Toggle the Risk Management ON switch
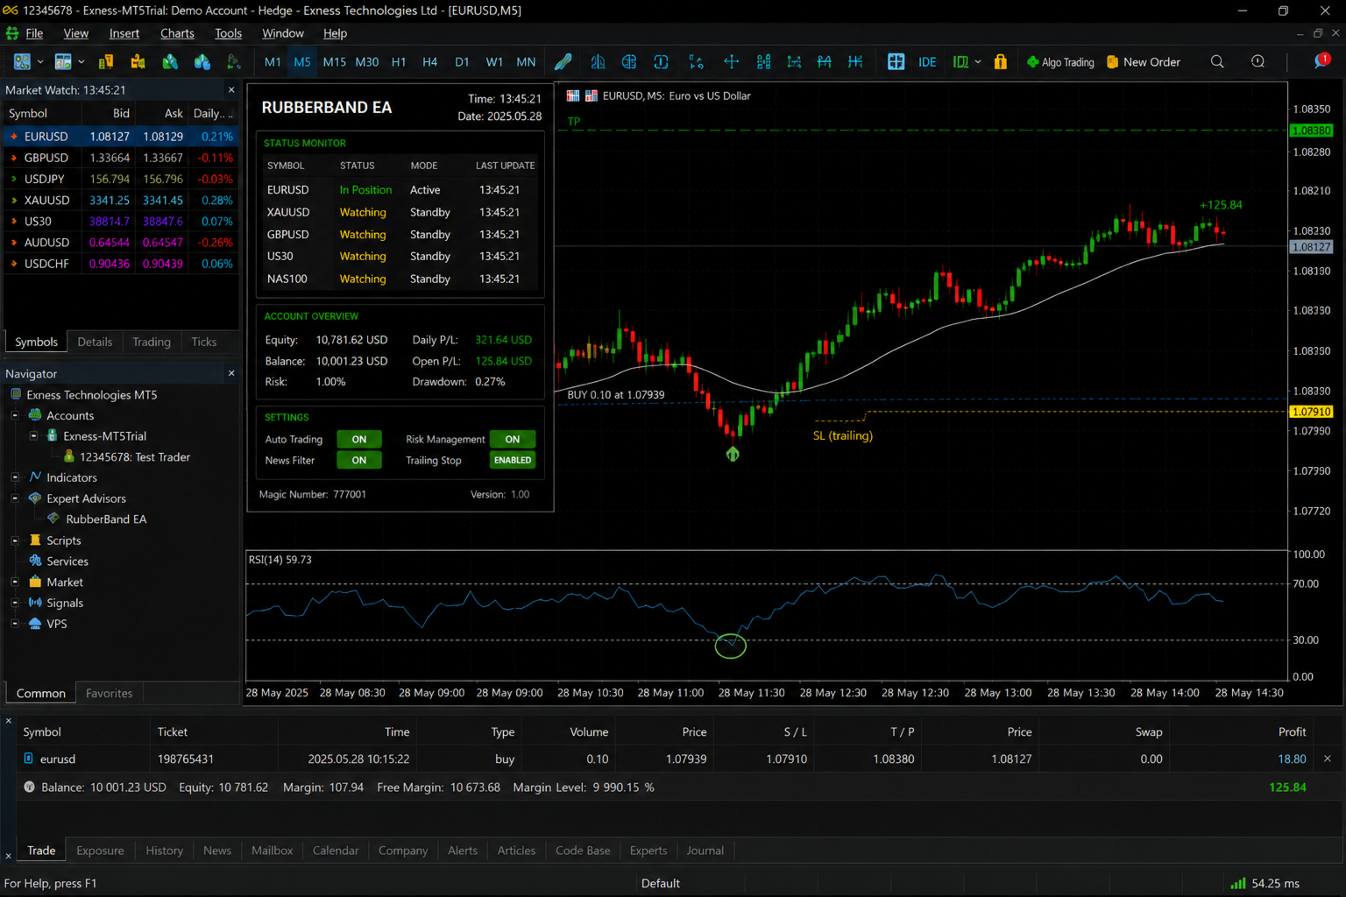The image size is (1346, 897). (x=513, y=439)
